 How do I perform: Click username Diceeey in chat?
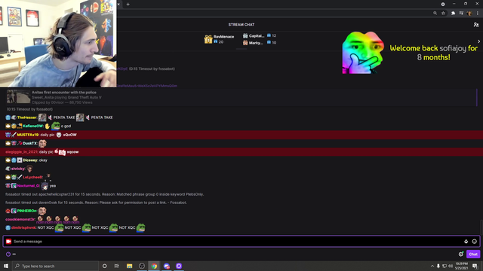pyautogui.click(x=30, y=160)
